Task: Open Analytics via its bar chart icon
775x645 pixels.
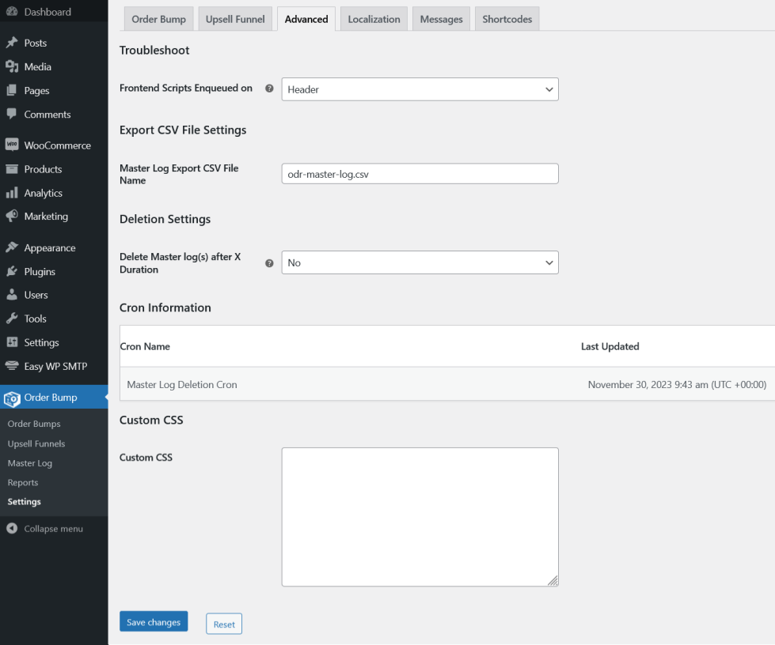Action: tap(12, 193)
